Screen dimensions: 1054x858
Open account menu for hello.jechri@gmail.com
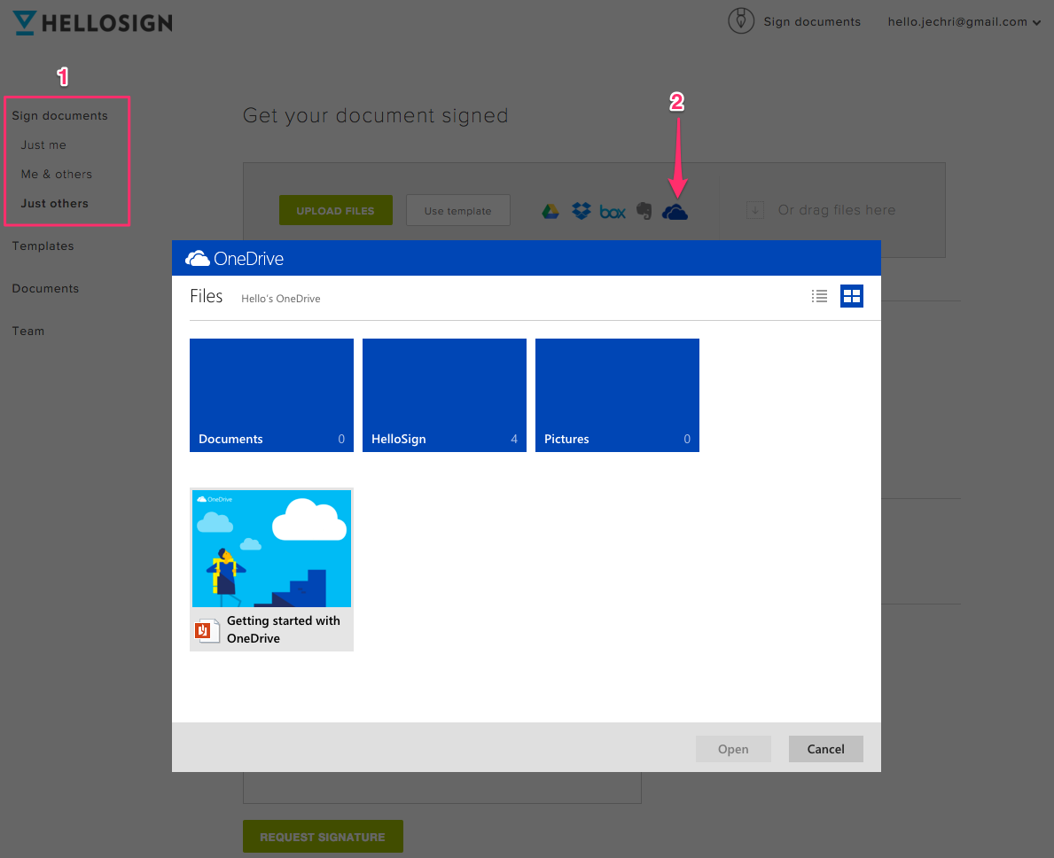tap(964, 21)
